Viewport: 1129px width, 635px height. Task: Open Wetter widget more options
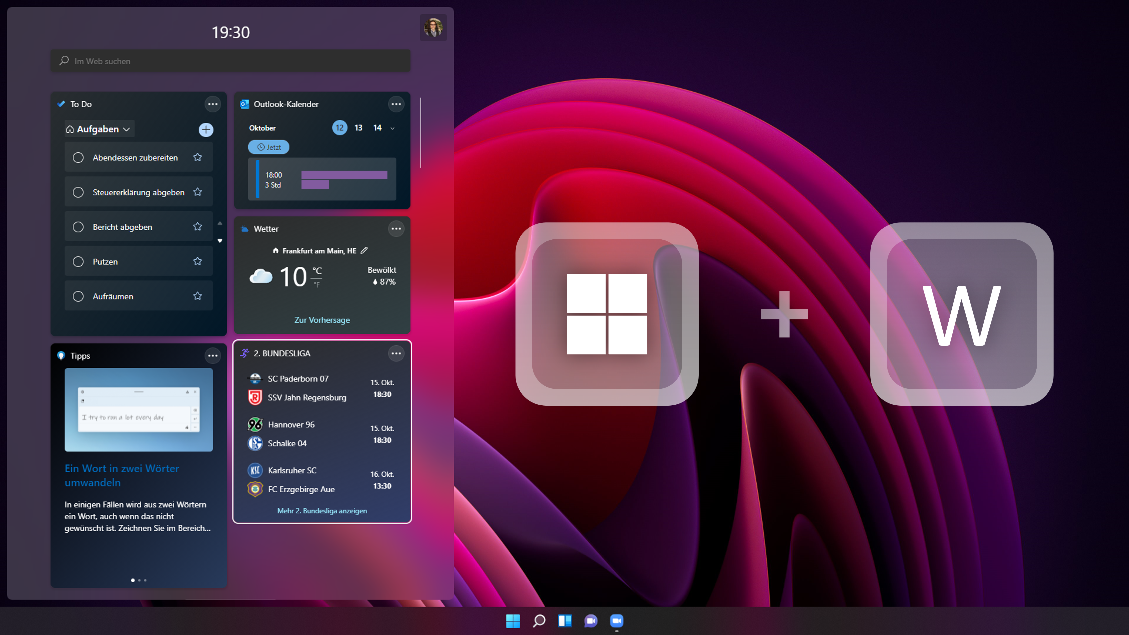pyautogui.click(x=396, y=229)
